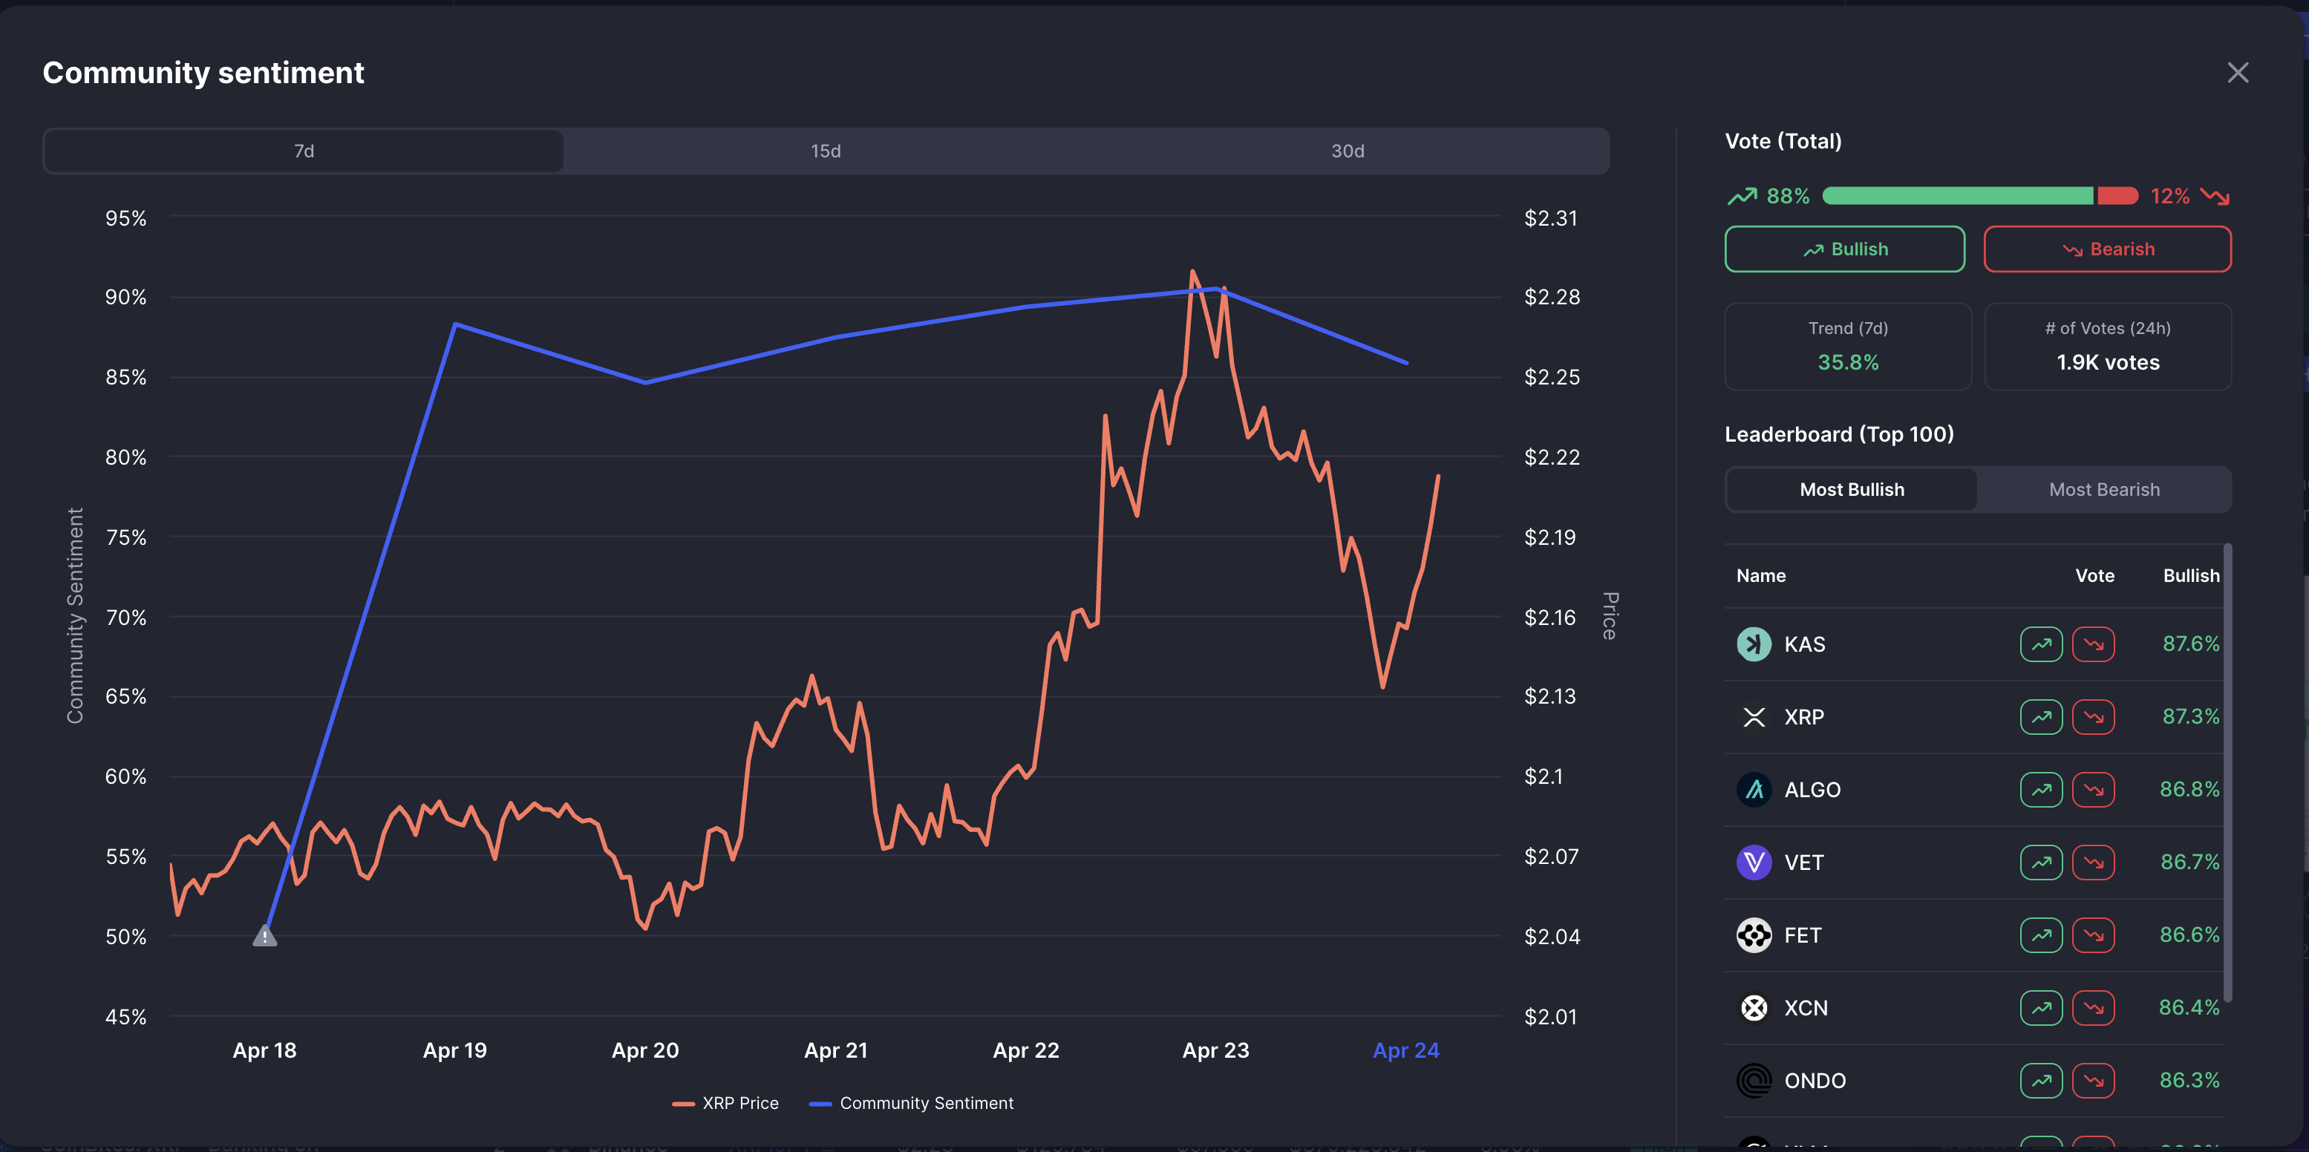Click the bullish/bearish vote ratio bar
Viewport: 2309px width, 1152px height.
coord(1979,196)
